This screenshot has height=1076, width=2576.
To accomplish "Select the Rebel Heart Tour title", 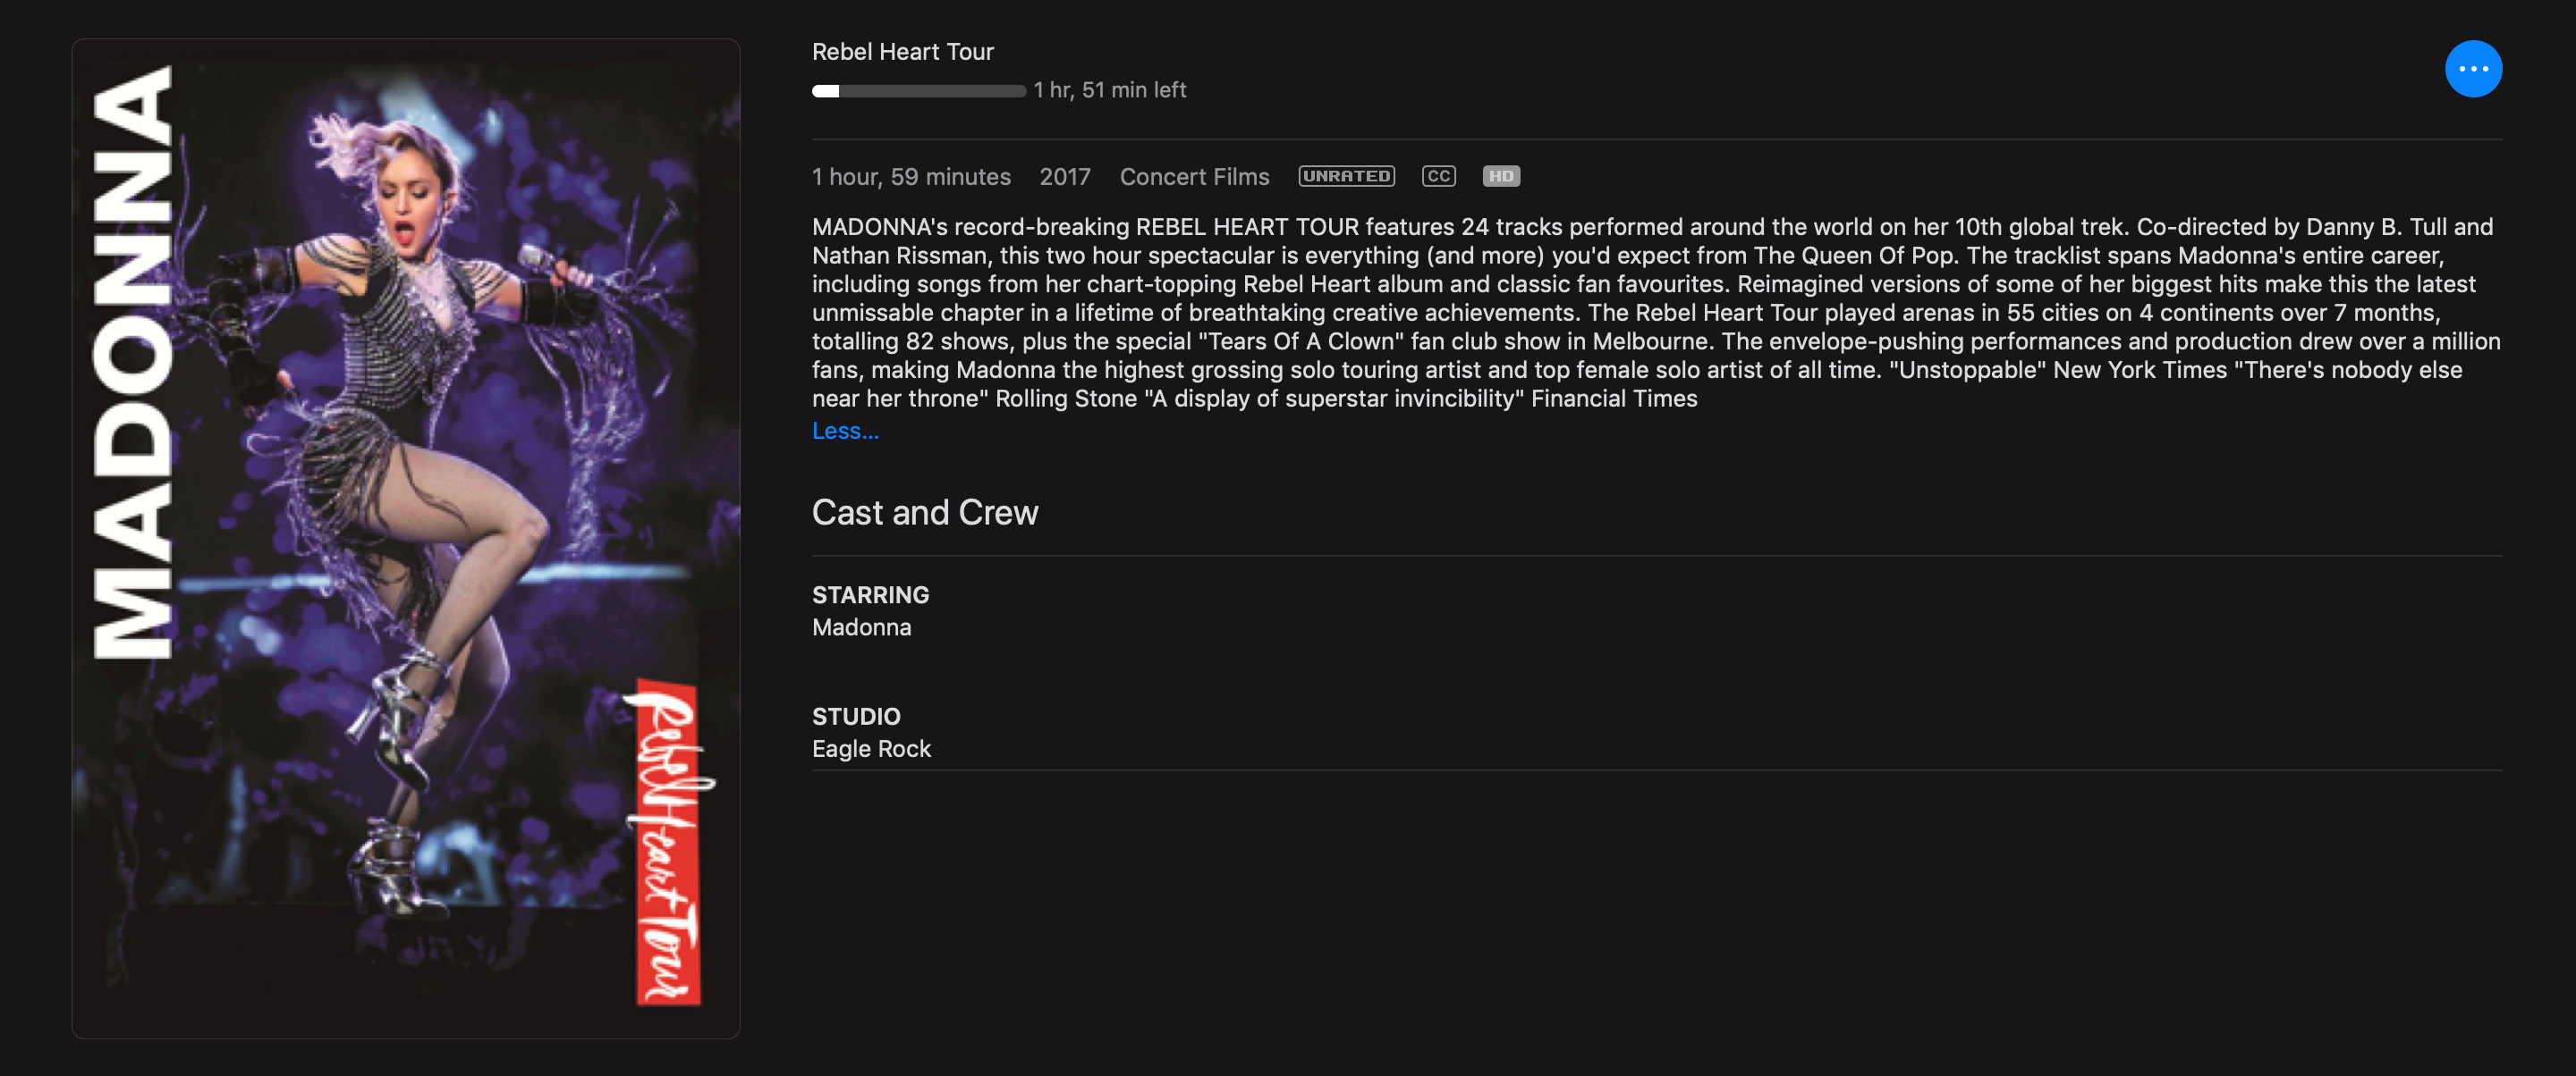I will pos(902,52).
